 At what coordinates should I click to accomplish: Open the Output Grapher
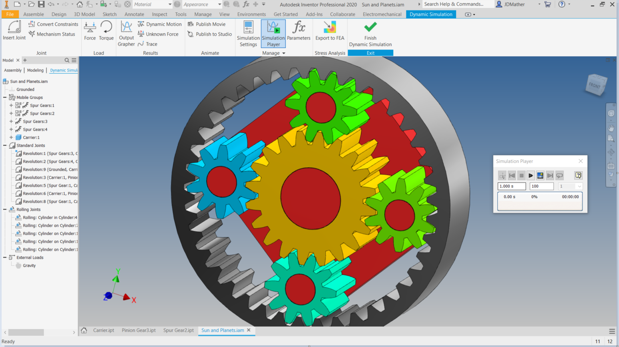pyautogui.click(x=127, y=34)
